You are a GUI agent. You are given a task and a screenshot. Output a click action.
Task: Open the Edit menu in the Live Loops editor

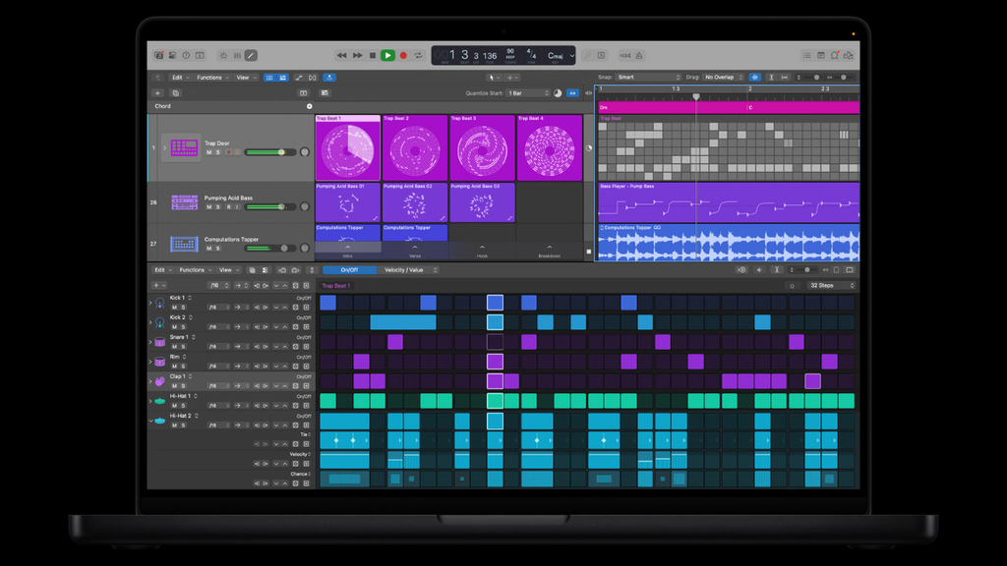click(177, 78)
